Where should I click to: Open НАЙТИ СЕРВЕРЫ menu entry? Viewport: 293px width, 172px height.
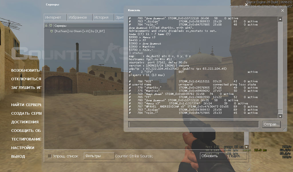pyautogui.click(x=26, y=105)
